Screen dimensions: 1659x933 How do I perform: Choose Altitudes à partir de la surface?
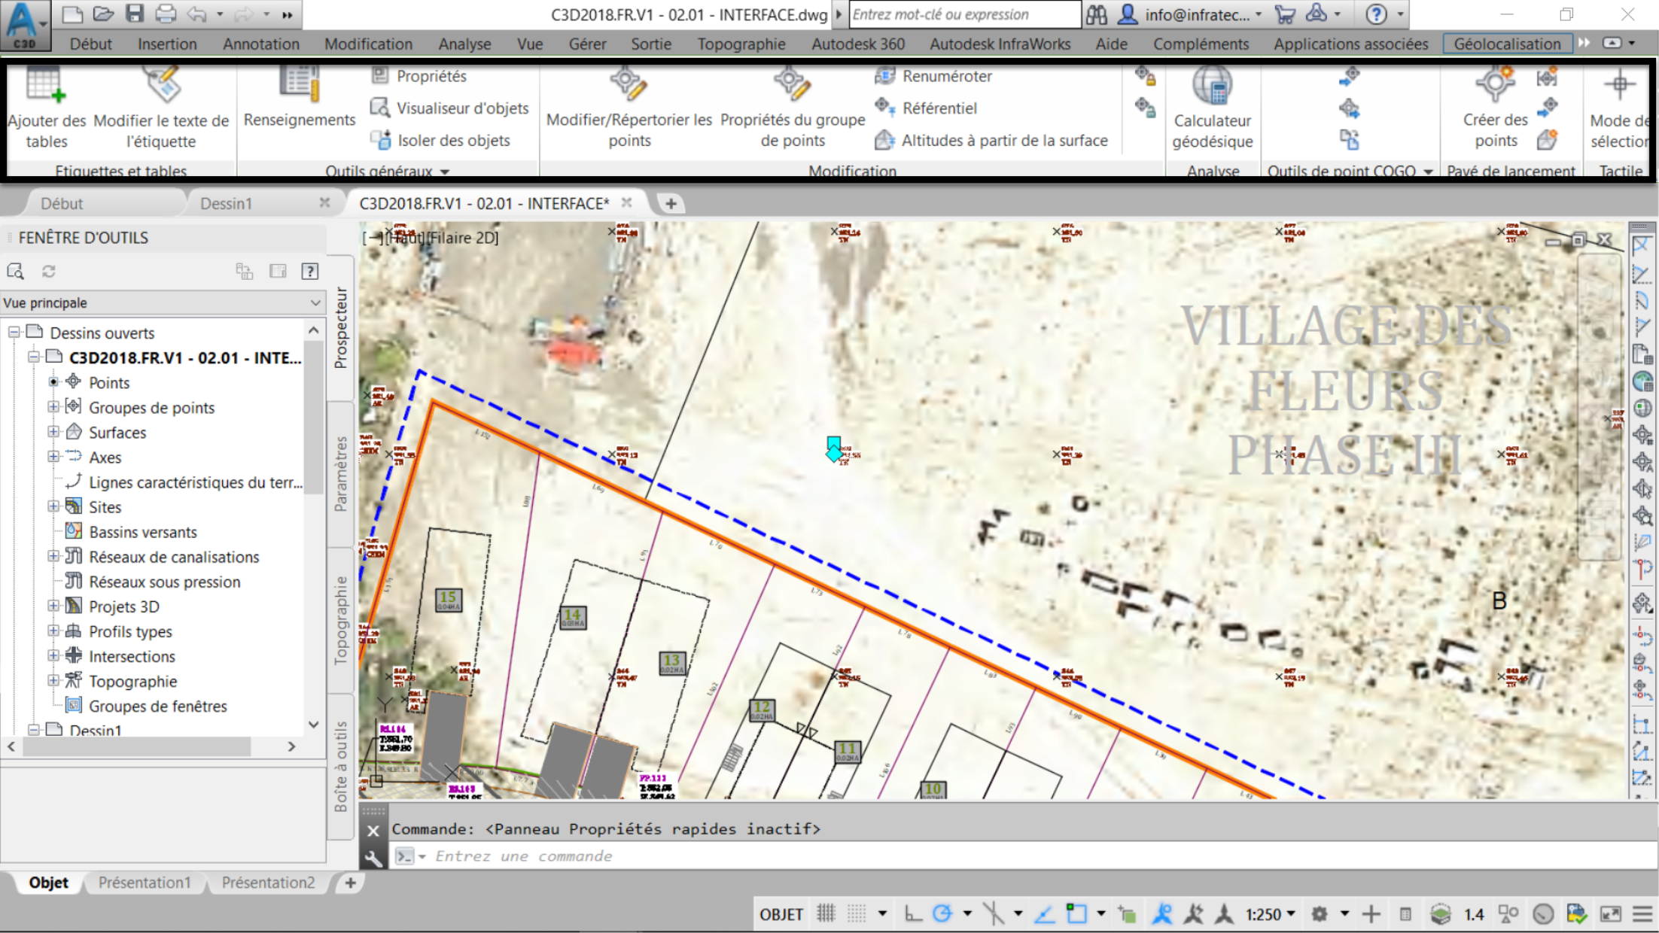tap(991, 140)
